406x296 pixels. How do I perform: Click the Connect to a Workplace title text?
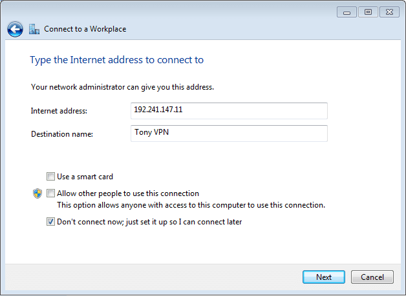coord(85,29)
